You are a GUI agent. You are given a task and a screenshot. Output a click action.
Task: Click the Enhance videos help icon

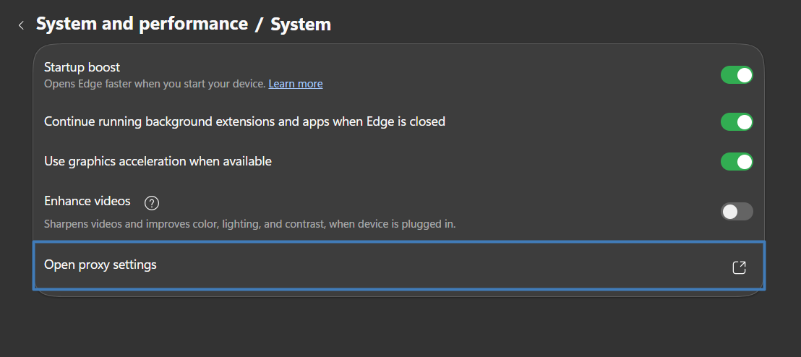[x=152, y=202]
